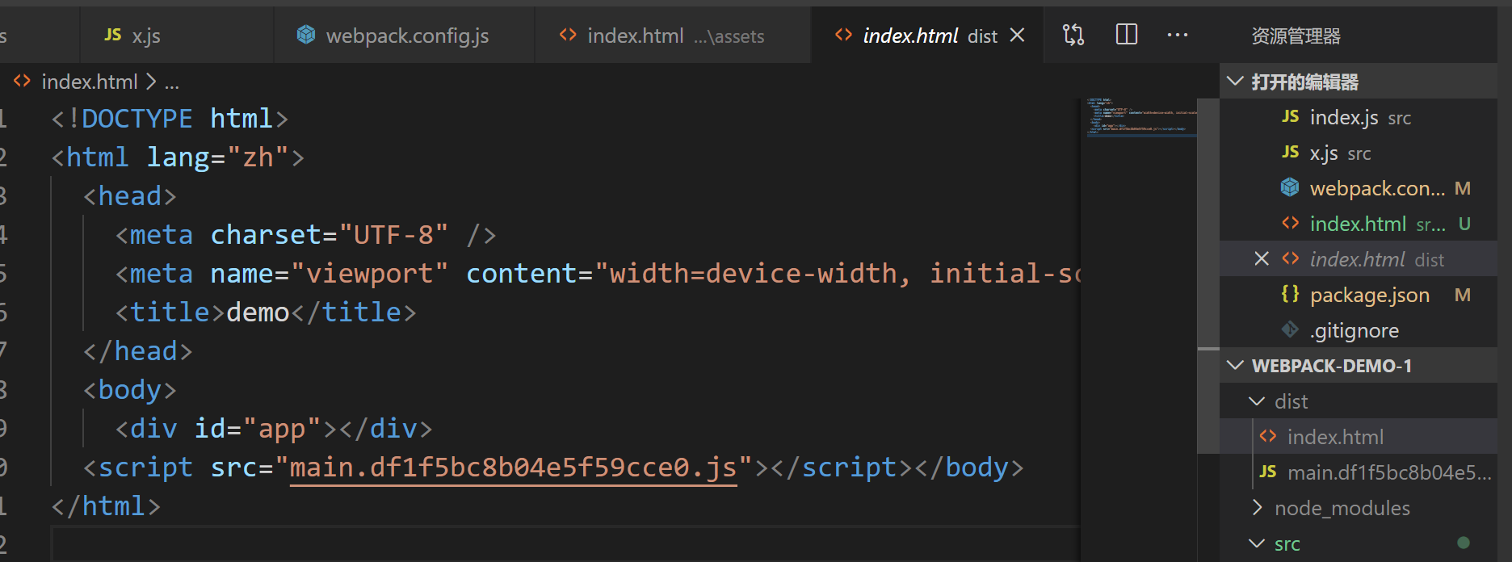Image resolution: width=1512 pixels, height=562 pixels.
Task: Click the package.json braces icon
Action: (1290, 295)
